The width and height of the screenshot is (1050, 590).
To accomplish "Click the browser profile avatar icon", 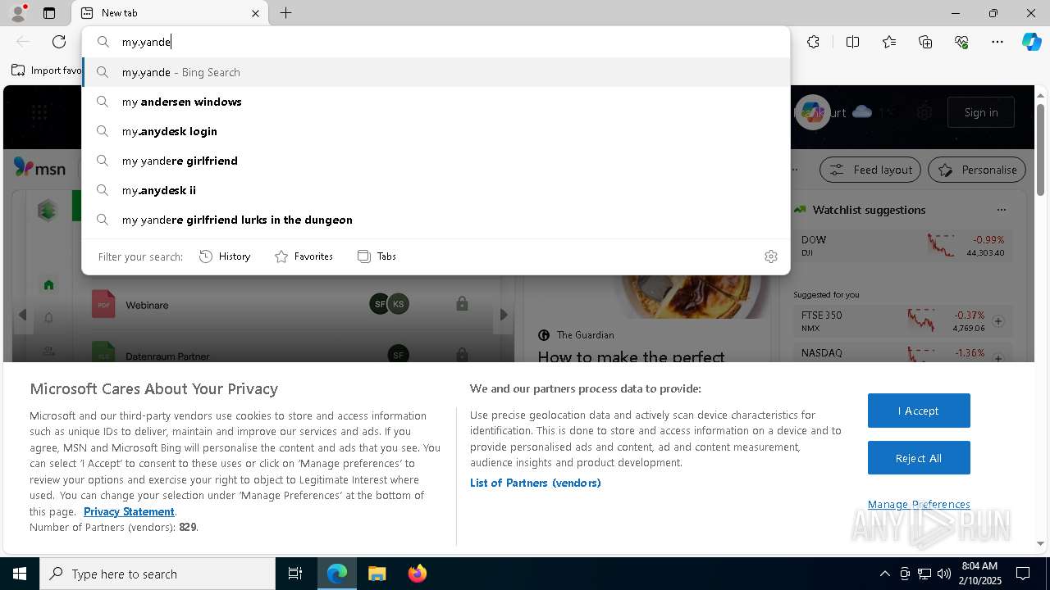I will (17, 13).
